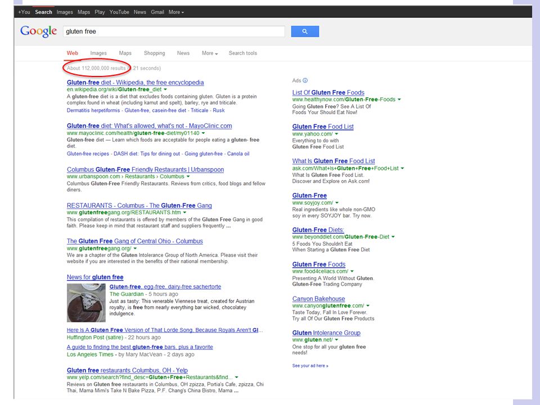Expand arrow beside urbanspoon.com Columbus URL
The image size is (540, 405).
[188, 176]
